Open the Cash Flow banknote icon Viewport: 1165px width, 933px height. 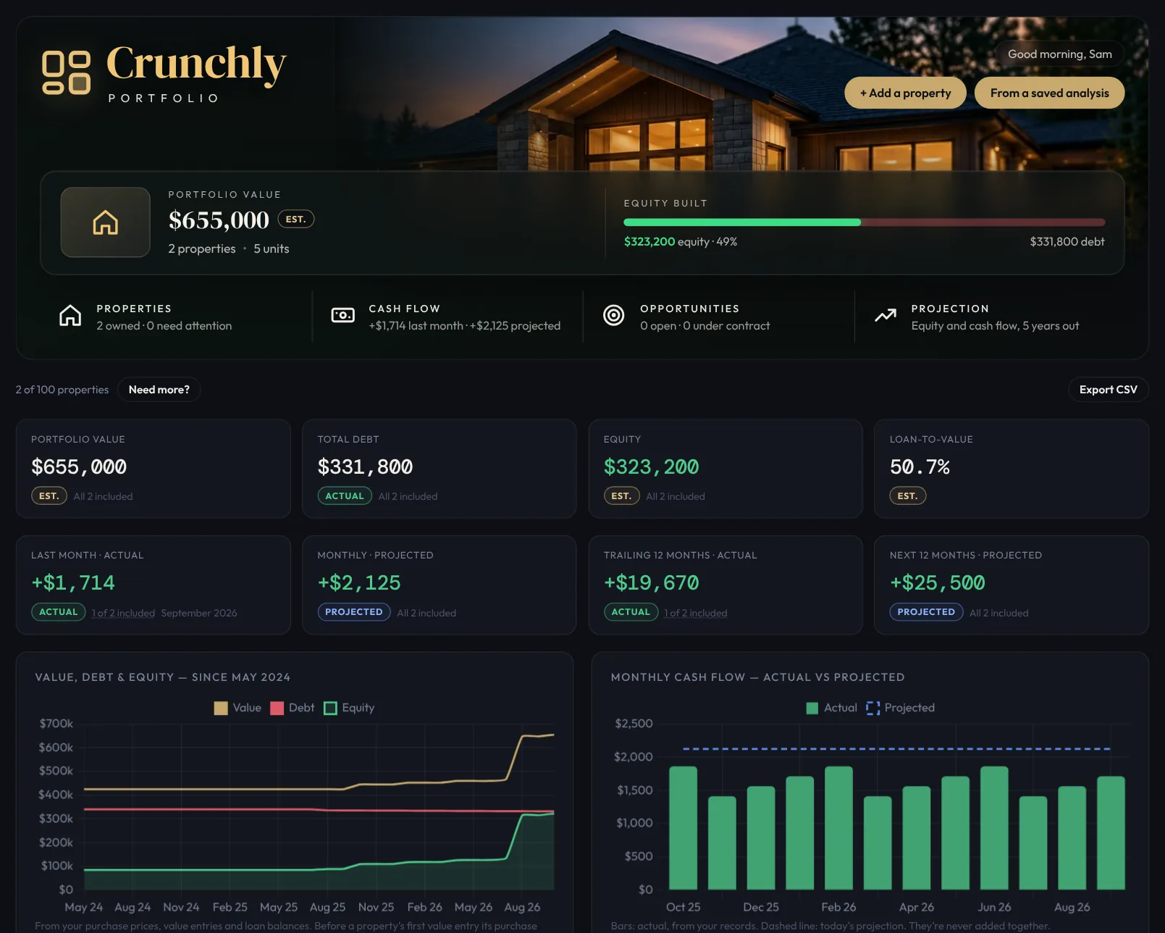342,315
